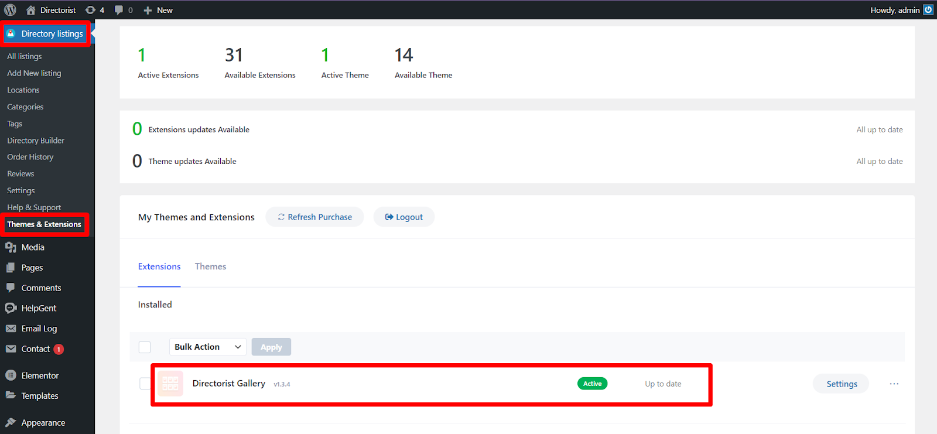Click the Apply bulk action button
This screenshot has width=937, height=434.
(271, 347)
